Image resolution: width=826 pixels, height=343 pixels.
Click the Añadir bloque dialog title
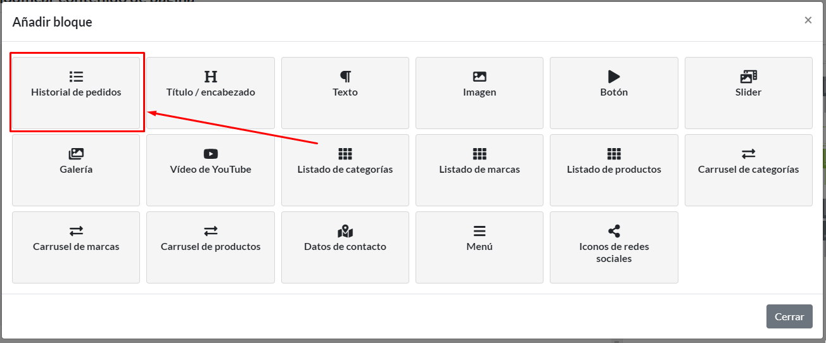pos(53,22)
